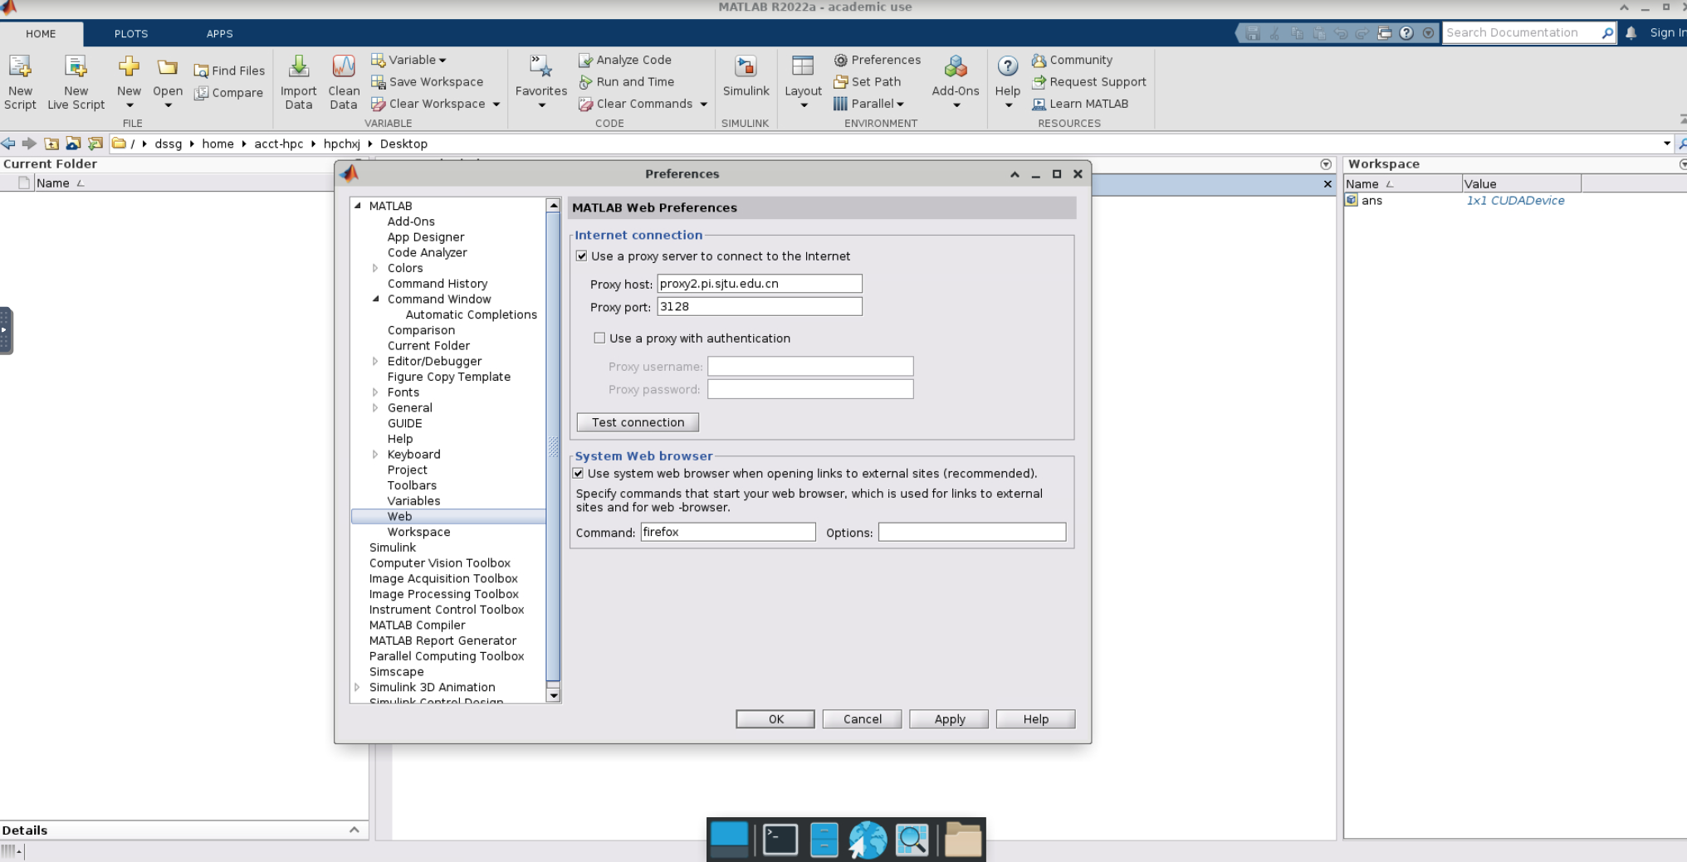This screenshot has width=1687, height=862.
Task: Expand the Fonts tree node
Action: (x=375, y=392)
